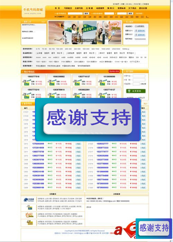Focus the 密码 password field
173x242 pixels.
tap(139, 80)
